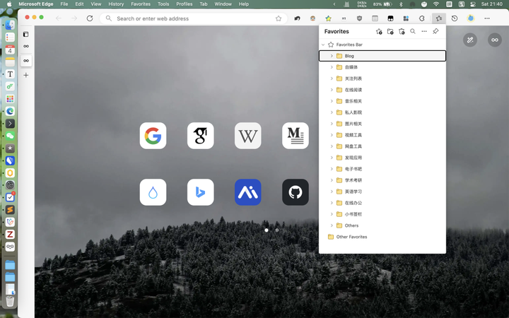
Task: Select the 发现应用 folder row
Action: tap(382, 158)
